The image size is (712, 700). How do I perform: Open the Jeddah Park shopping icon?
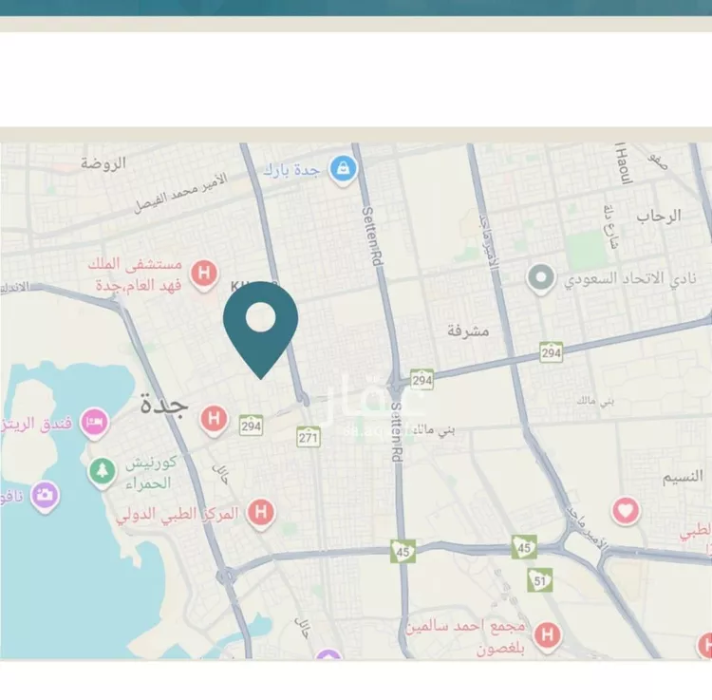[x=344, y=170]
